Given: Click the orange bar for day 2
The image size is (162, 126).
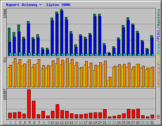Looking at the screenshot, I should click(15, 73).
